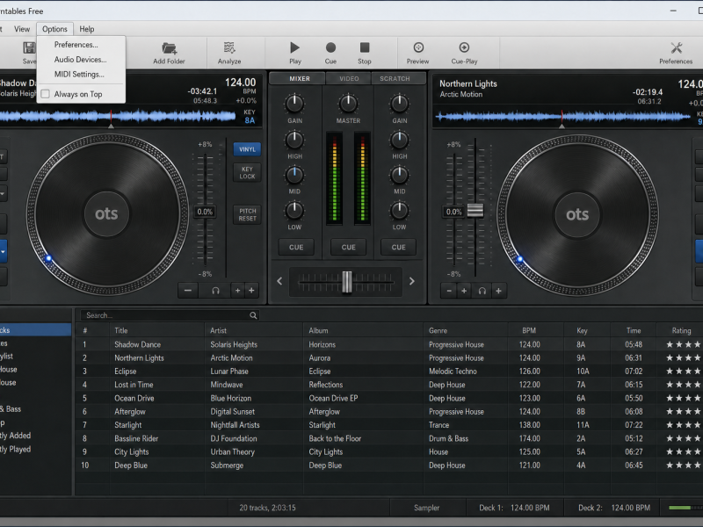The image size is (703, 527).
Task: Click Deck 2 turntable platter
Action: (x=577, y=214)
